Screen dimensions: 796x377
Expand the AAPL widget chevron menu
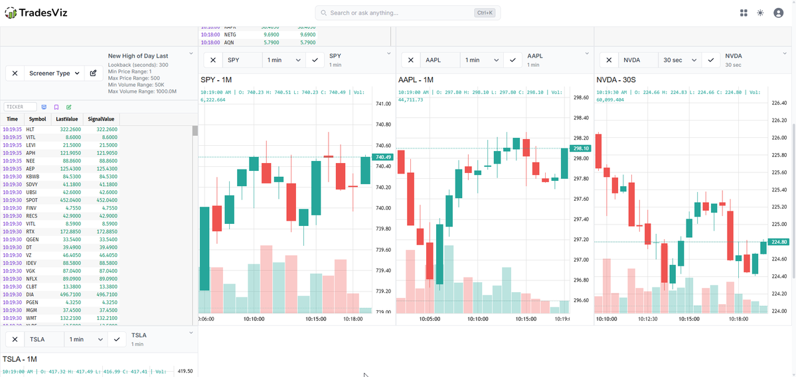point(587,53)
